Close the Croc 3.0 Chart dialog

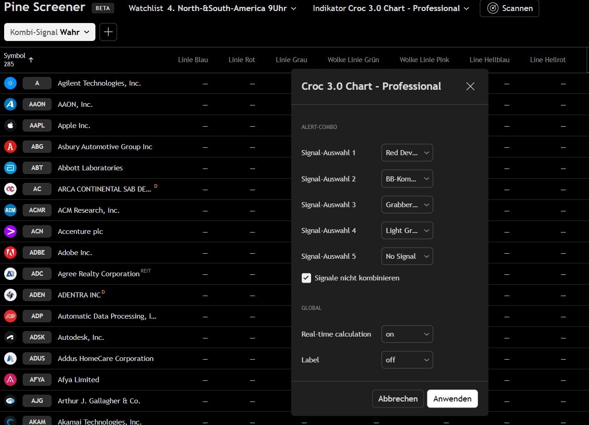click(x=470, y=87)
